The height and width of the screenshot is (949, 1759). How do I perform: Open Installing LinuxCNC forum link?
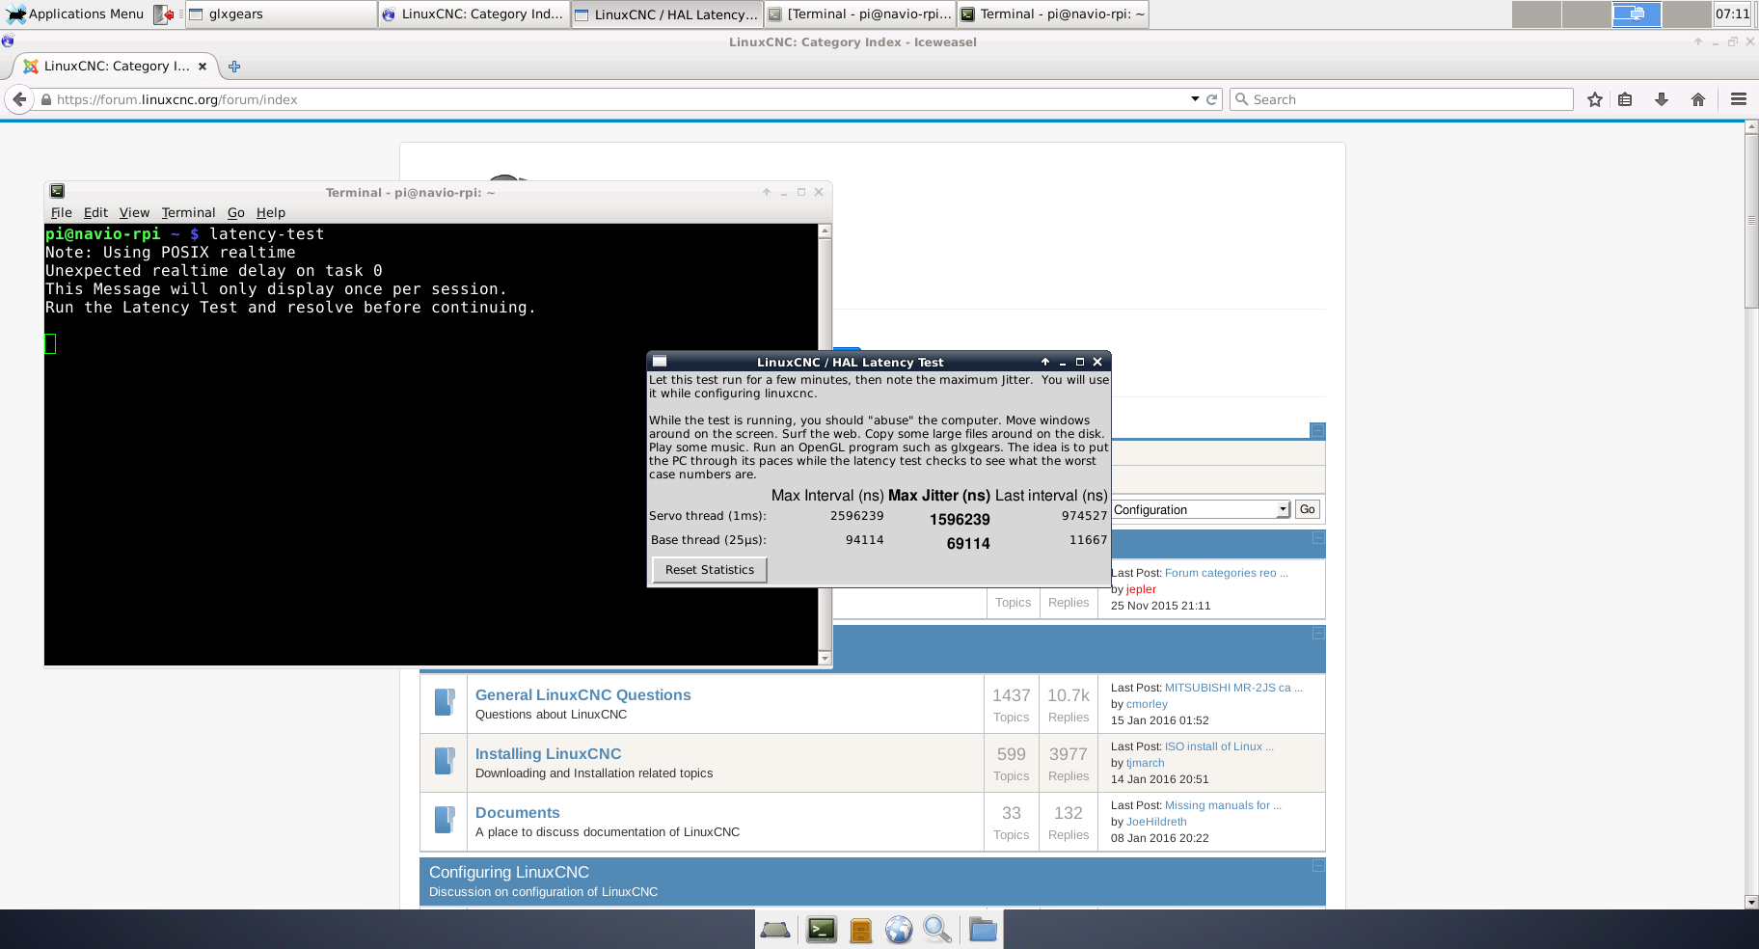(548, 753)
